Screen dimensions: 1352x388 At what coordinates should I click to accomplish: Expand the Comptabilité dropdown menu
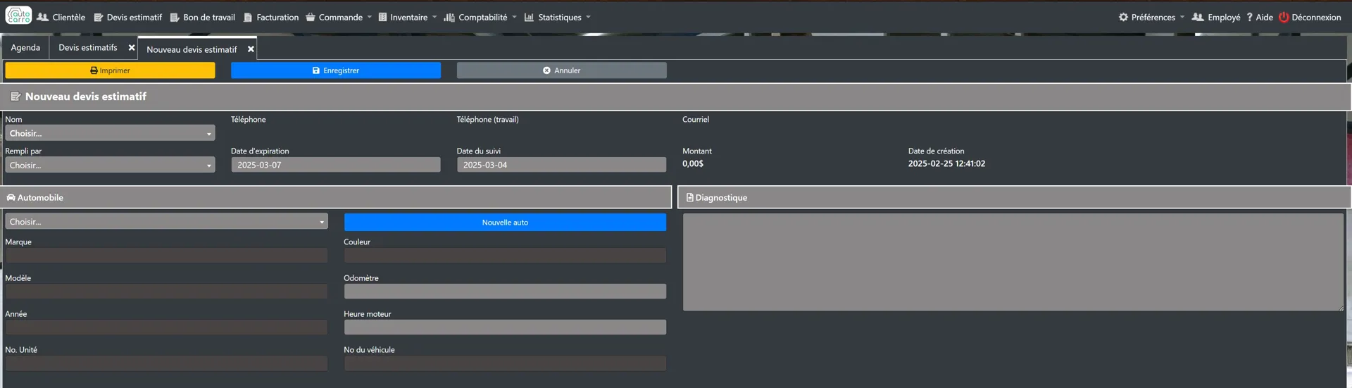pos(480,17)
